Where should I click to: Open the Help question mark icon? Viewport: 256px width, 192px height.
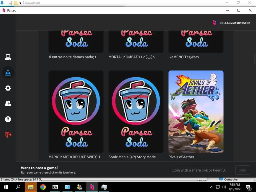pos(8,119)
